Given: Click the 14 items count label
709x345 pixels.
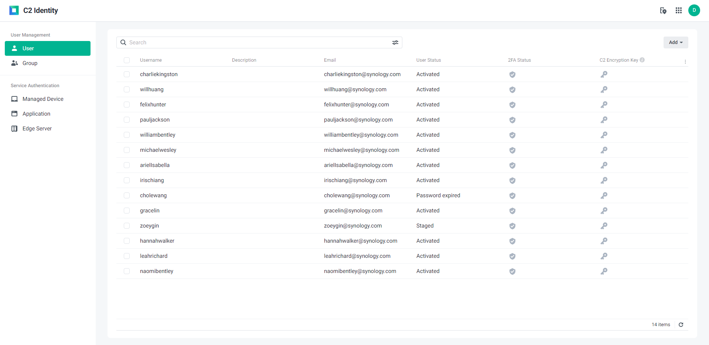Looking at the screenshot, I should pos(661,325).
